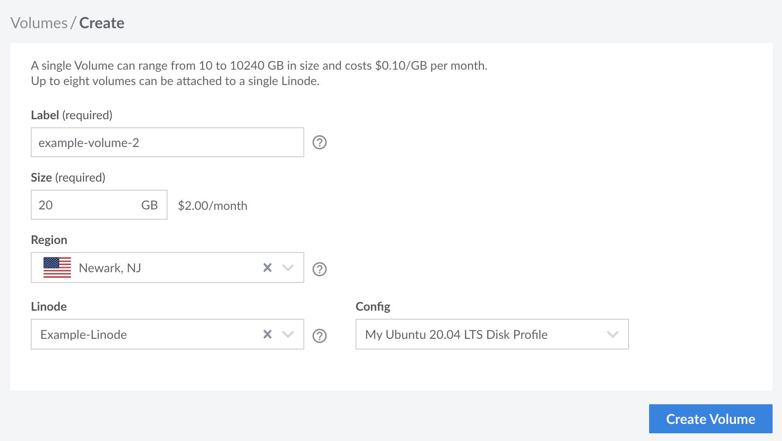Select My Ubuntu 20.04 LTS Disk Profile field

[455, 335]
